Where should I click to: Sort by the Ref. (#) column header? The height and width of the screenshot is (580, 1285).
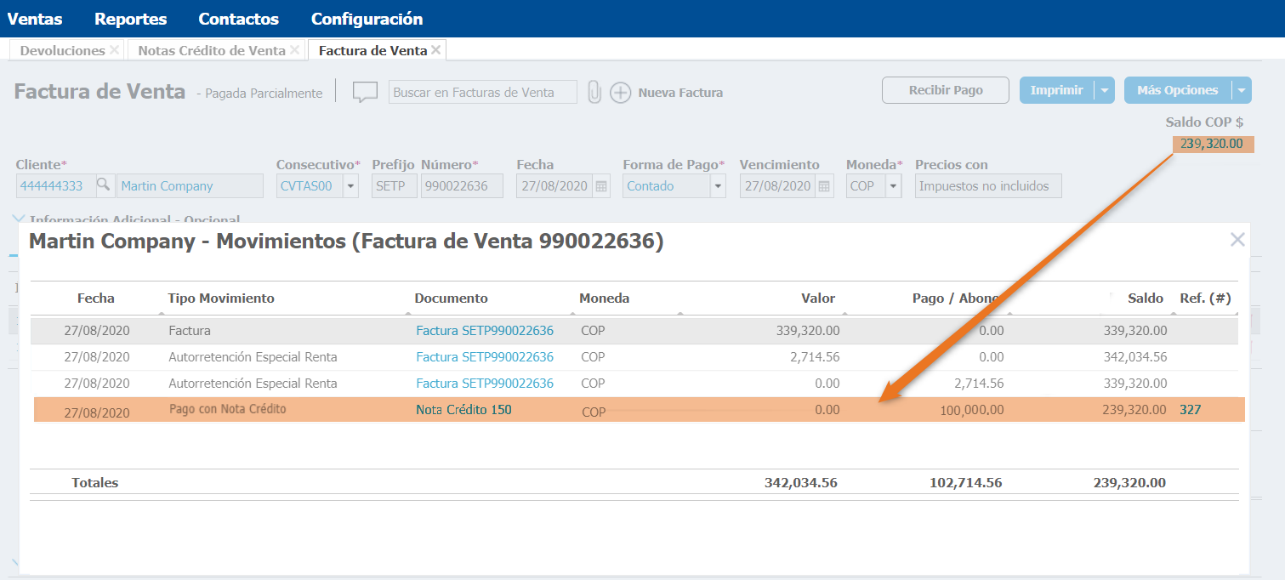click(x=1205, y=298)
